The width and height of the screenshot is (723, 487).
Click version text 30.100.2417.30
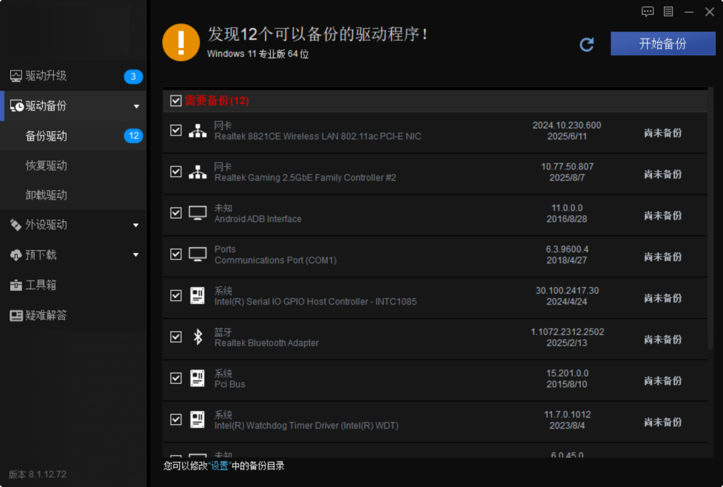tap(567, 290)
